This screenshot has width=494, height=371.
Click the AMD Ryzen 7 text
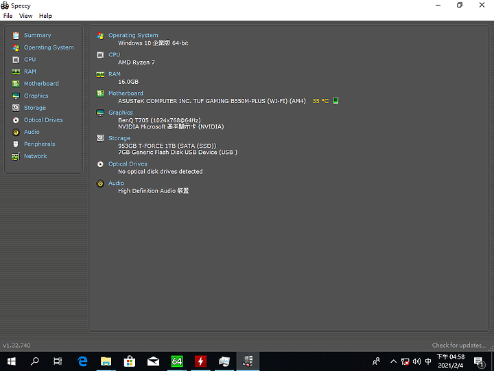coord(137,63)
